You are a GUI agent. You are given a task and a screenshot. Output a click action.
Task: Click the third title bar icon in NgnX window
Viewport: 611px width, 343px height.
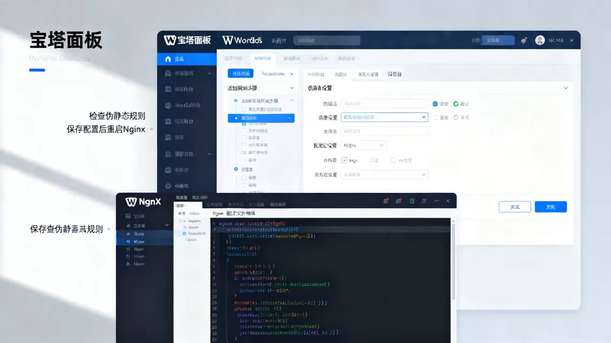click(x=412, y=201)
